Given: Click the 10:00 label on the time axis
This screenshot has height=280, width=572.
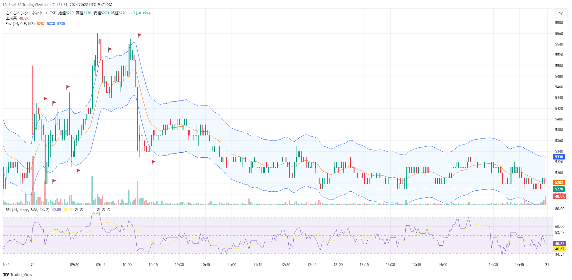Looking at the screenshot, I should tap(127, 265).
